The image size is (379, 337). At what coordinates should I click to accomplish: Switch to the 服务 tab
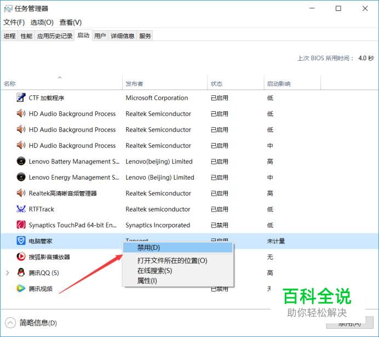(x=145, y=36)
